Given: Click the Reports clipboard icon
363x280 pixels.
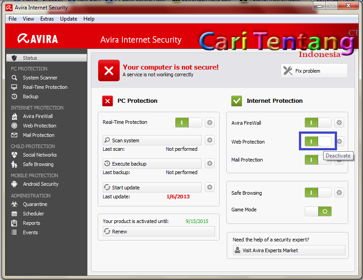Looking at the screenshot, I should pos(14,223).
